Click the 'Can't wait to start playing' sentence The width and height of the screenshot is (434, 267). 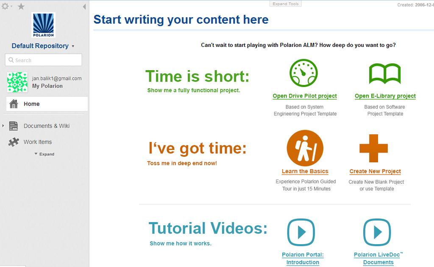(x=298, y=45)
